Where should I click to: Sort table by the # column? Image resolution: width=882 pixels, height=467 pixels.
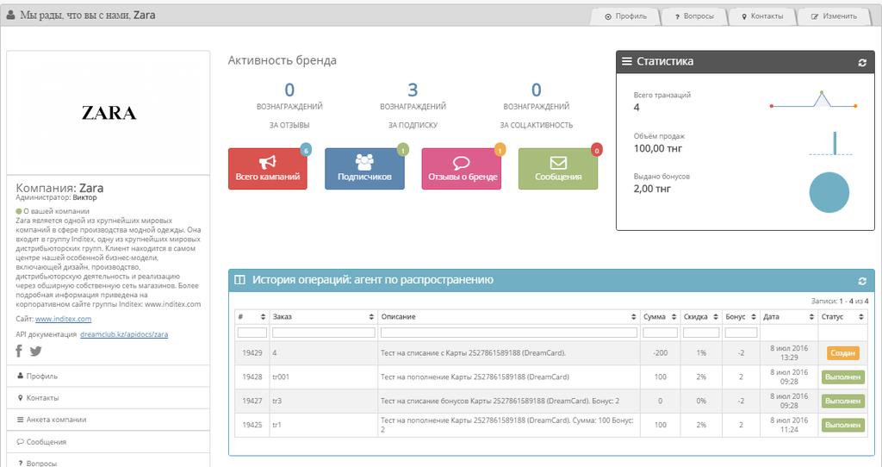pos(252,317)
